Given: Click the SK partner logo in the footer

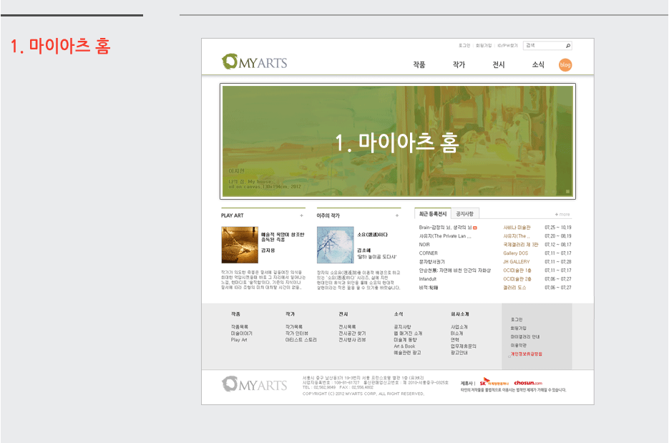Looking at the screenshot, I should pyautogui.click(x=494, y=382).
